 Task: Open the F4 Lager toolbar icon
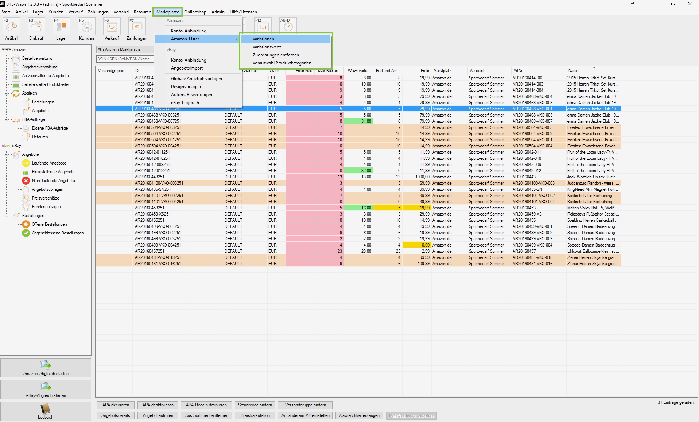(x=62, y=27)
